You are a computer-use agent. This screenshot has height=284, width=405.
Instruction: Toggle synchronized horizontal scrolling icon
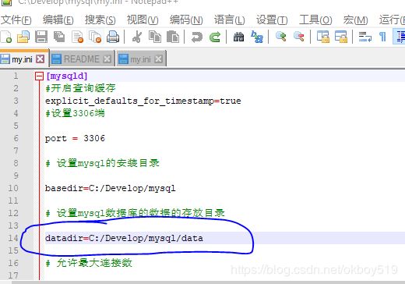[341, 37]
